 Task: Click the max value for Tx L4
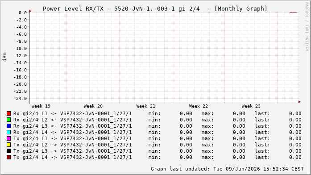pyautogui.click(x=239, y=157)
